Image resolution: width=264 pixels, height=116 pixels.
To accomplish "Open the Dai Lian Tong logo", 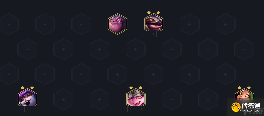I will 246,107.
